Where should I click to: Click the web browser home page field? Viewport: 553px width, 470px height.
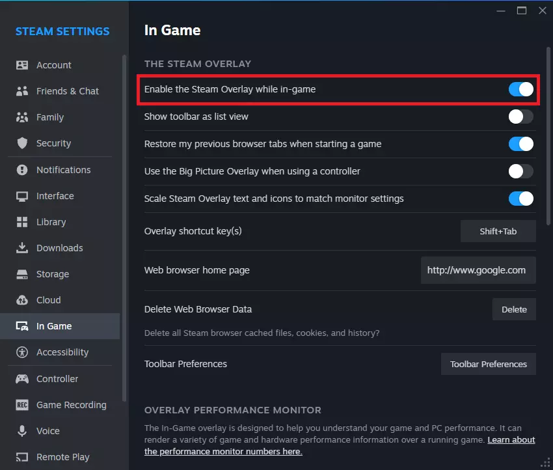click(478, 270)
